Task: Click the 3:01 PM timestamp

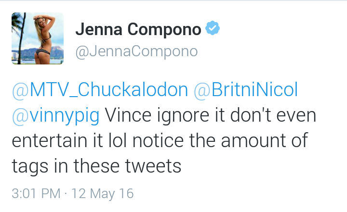Action: pos(36,193)
